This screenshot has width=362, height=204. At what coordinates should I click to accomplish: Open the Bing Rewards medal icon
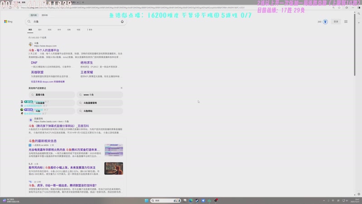tap(325, 22)
